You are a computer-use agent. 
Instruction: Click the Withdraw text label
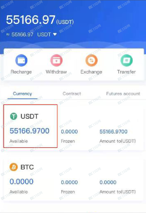click(x=56, y=72)
